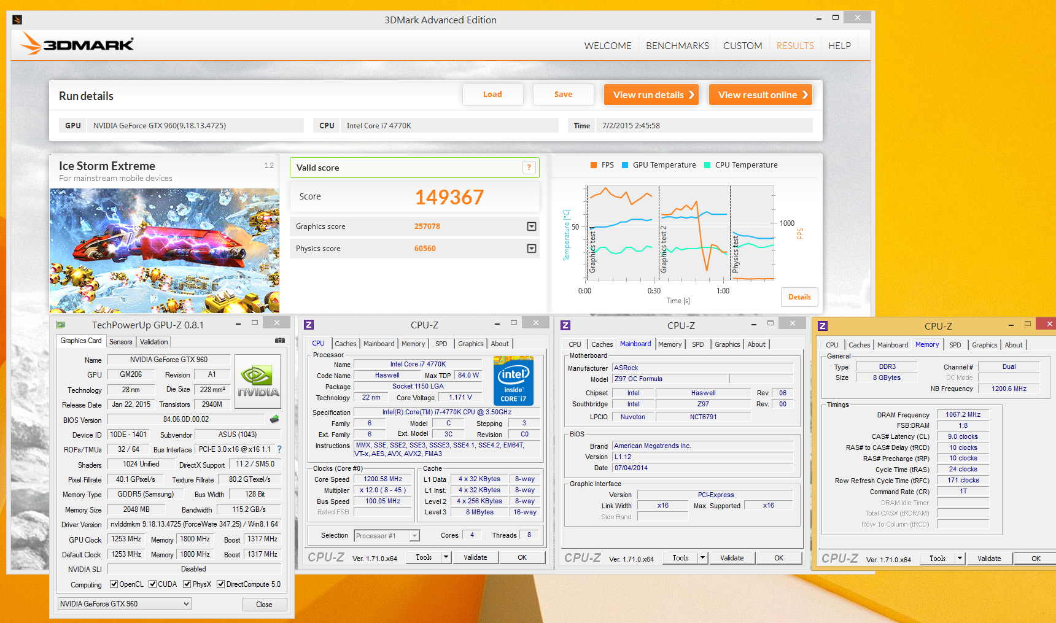The height and width of the screenshot is (623, 1056).
Task: Maximize the 3DMark window
Action: pos(836,18)
